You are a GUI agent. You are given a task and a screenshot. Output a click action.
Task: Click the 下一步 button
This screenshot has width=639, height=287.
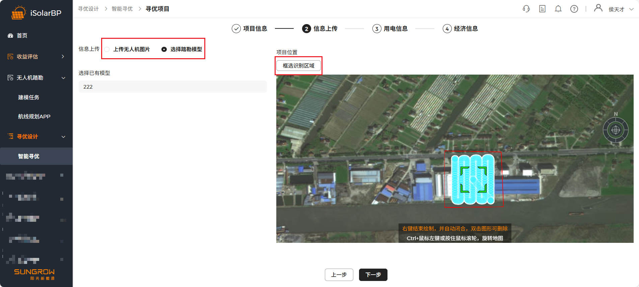point(373,275)
